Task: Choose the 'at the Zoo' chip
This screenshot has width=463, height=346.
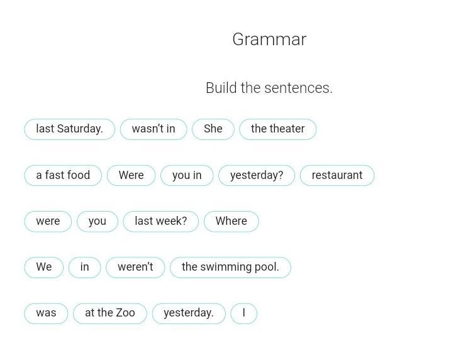Action: 110,313
